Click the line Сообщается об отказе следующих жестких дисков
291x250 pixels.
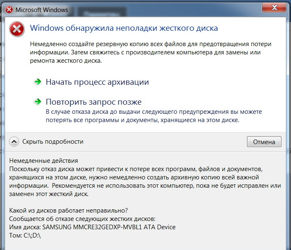point(82,219)
